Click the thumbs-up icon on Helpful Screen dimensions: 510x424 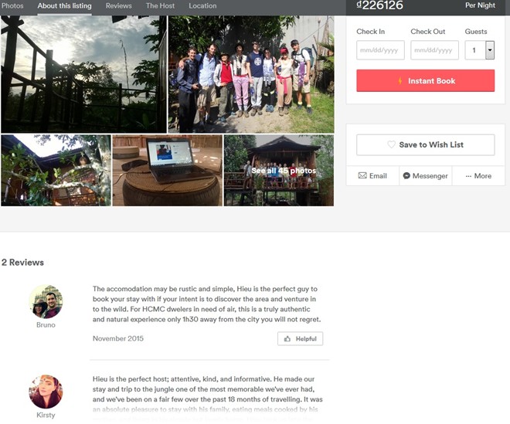point(287,339)
